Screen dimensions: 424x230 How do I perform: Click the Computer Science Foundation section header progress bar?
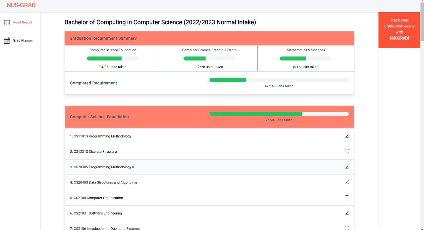[x=279, y=114]
